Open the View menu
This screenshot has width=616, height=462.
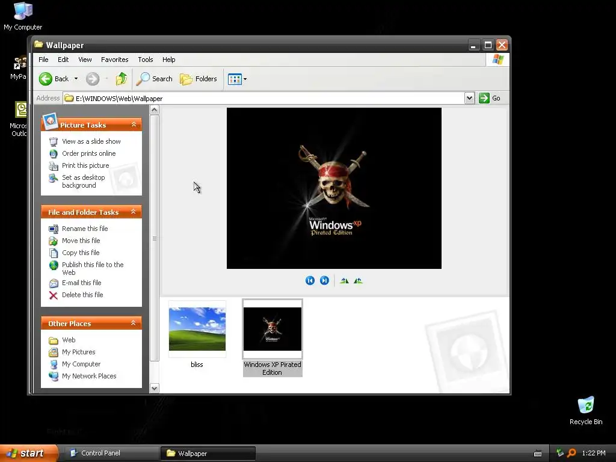(x=85, y=60)
